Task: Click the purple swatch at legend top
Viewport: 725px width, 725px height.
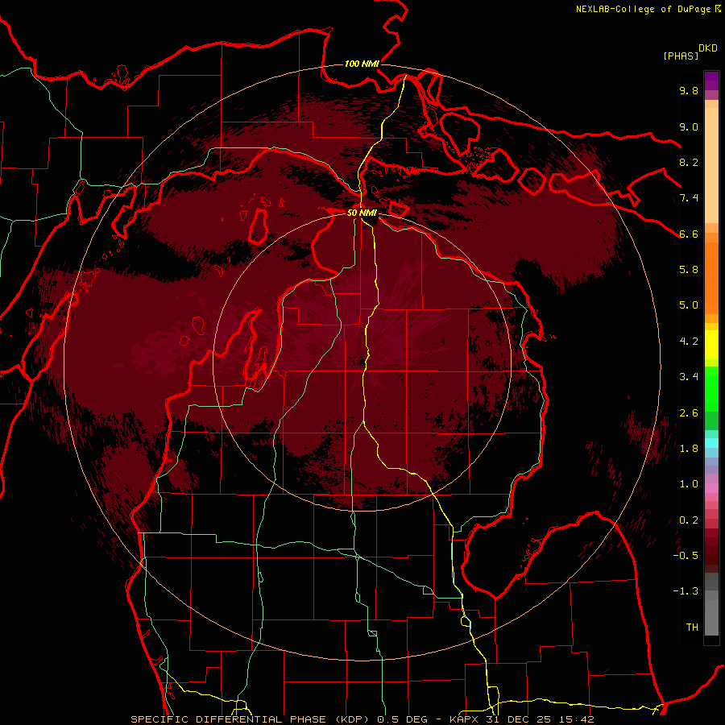Action: 711,81
